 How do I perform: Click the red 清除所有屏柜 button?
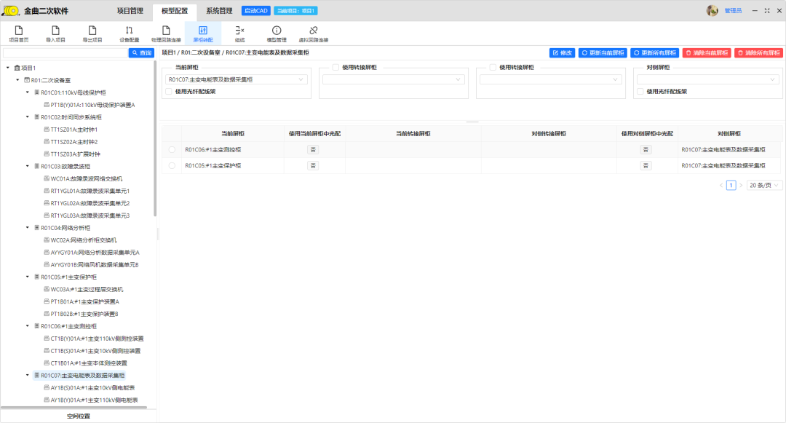click(x=758, y=53)
